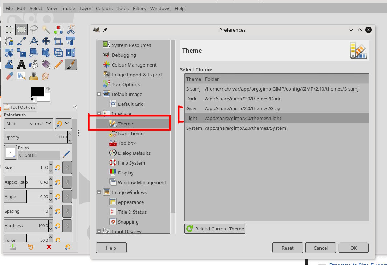The image size is (387, 265).
Task: Select the Paintbrush tool
Action: point(71,64)
